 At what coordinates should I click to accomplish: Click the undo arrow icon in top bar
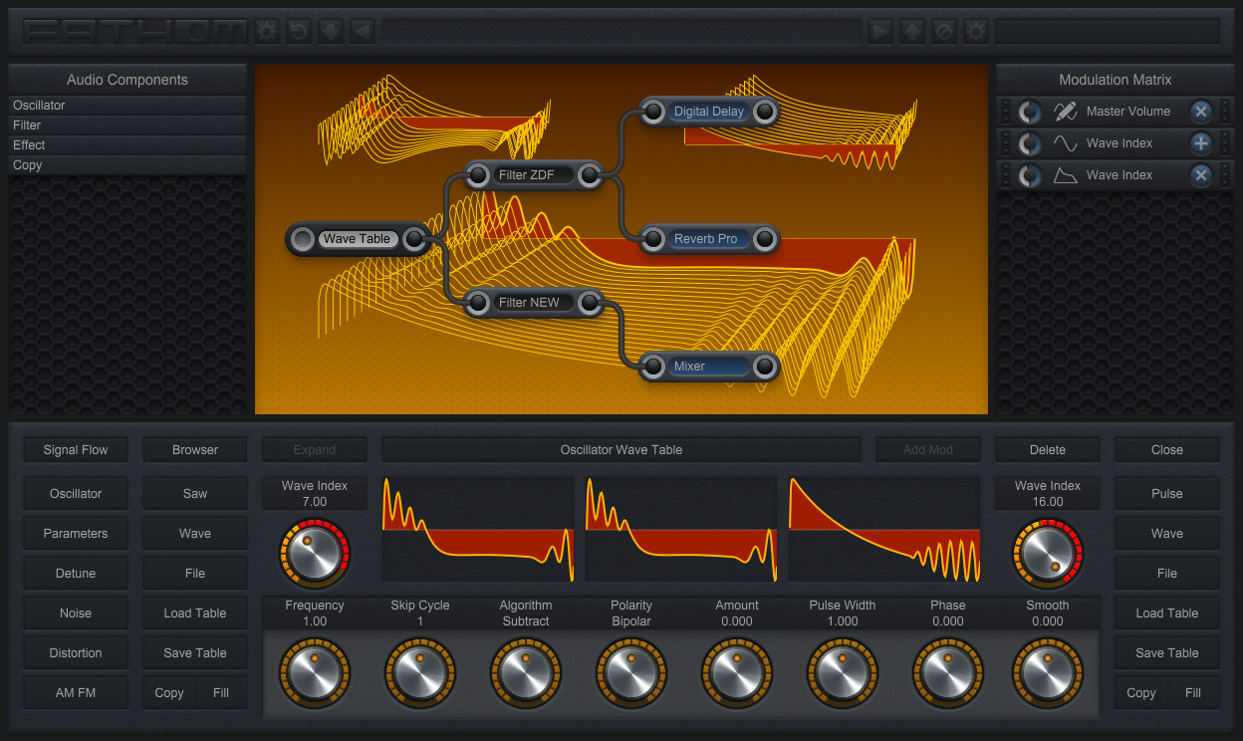(x=299, y=31)
